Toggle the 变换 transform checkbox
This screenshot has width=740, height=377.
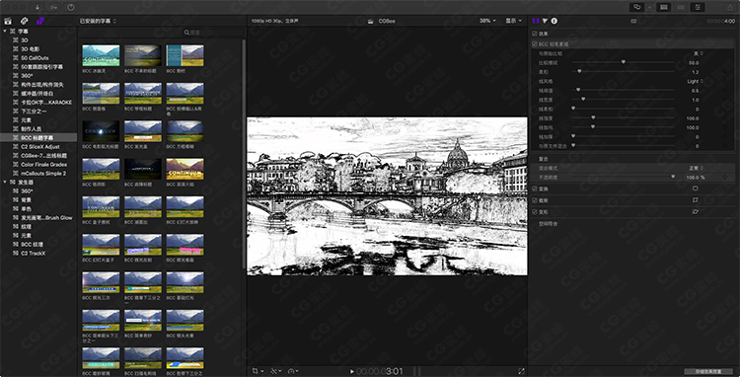[534, 188]
